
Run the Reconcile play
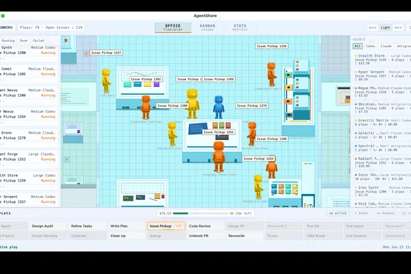245,236
